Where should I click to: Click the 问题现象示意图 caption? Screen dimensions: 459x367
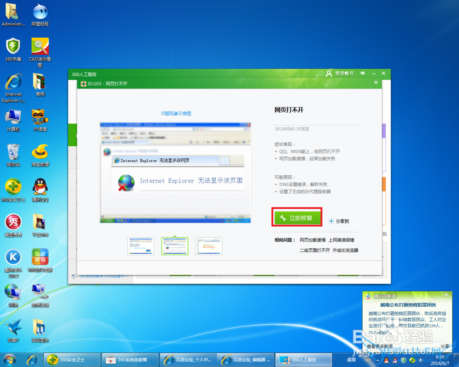click(x=176, y=113)
